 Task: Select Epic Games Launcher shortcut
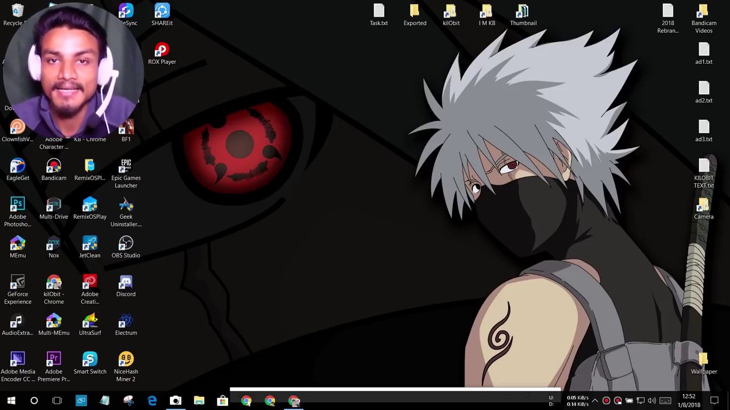pyautogui.click(x=126, y=174)
